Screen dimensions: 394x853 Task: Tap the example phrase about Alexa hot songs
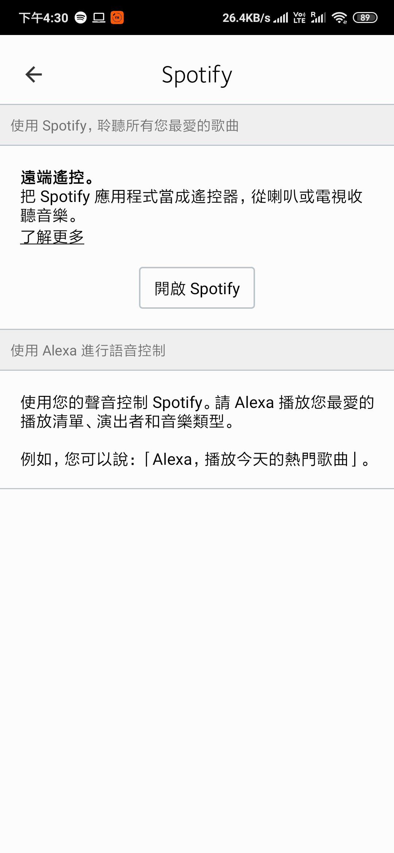pos(196,459)
